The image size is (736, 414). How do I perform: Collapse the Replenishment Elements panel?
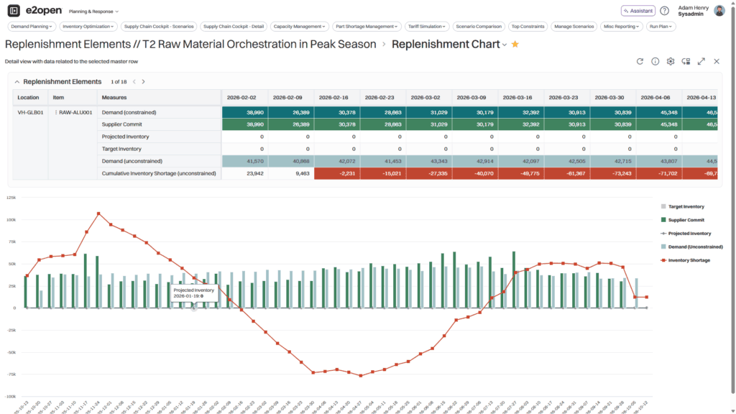[17, 82]
